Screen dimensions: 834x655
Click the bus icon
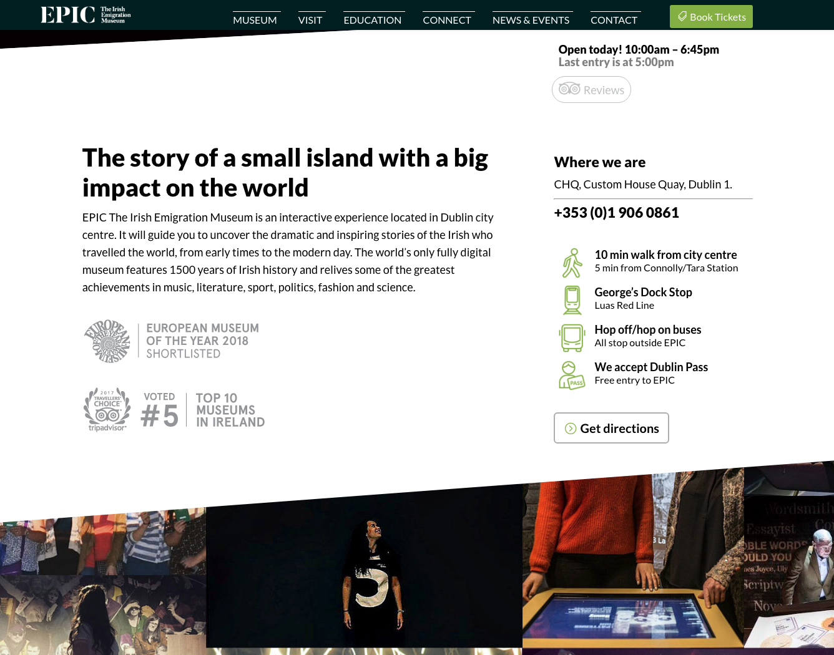pyautogui.click(x=572, y=337)
